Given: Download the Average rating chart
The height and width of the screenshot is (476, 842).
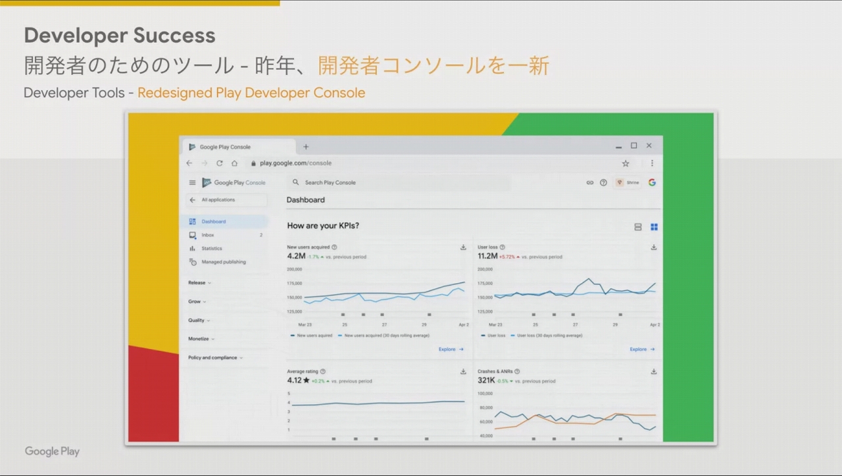Looking at the screenshot, I should (x=463, y=372).
